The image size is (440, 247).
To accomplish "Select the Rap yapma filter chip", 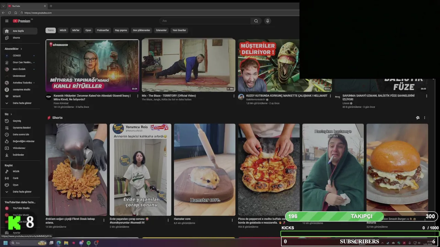I will 121,30.
